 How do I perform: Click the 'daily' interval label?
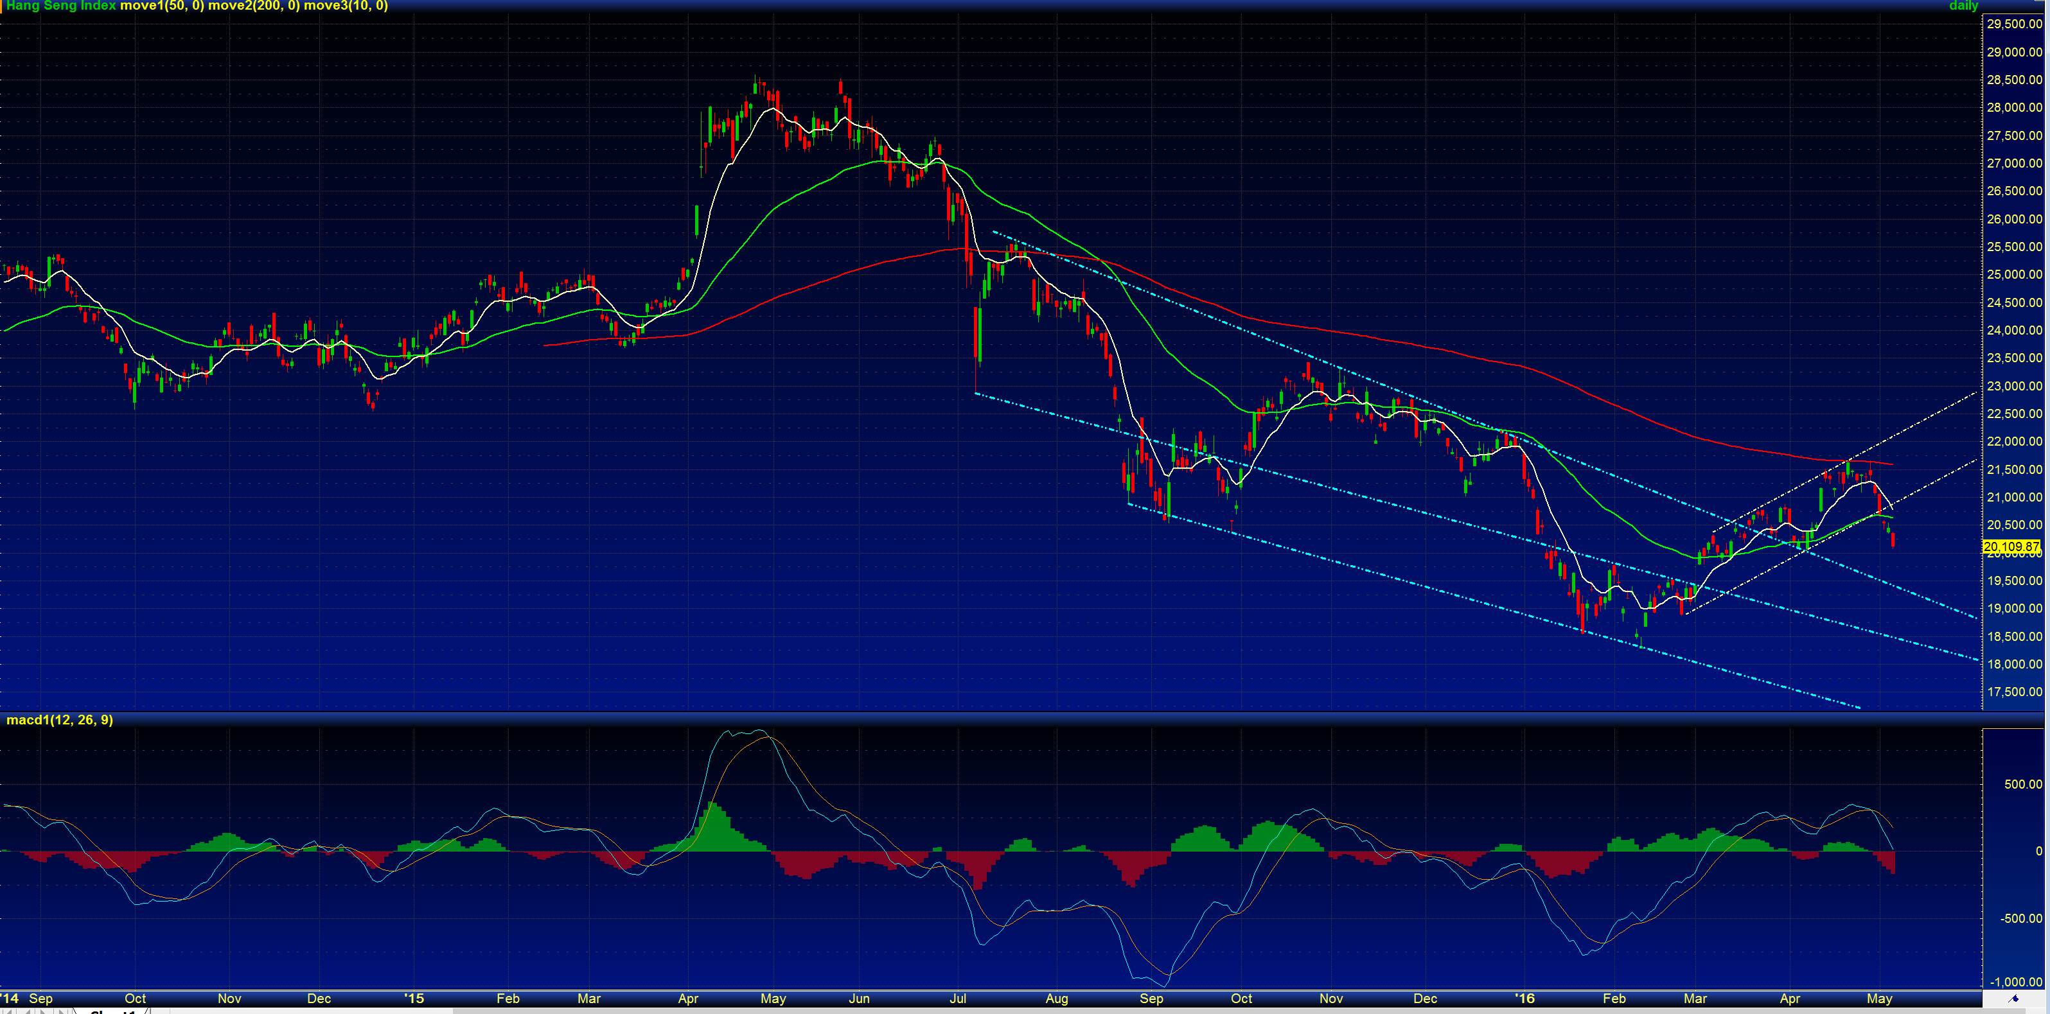coord(1963,6)
